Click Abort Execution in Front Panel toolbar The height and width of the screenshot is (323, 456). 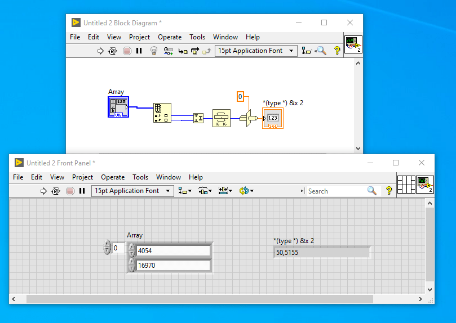[70, 191]
